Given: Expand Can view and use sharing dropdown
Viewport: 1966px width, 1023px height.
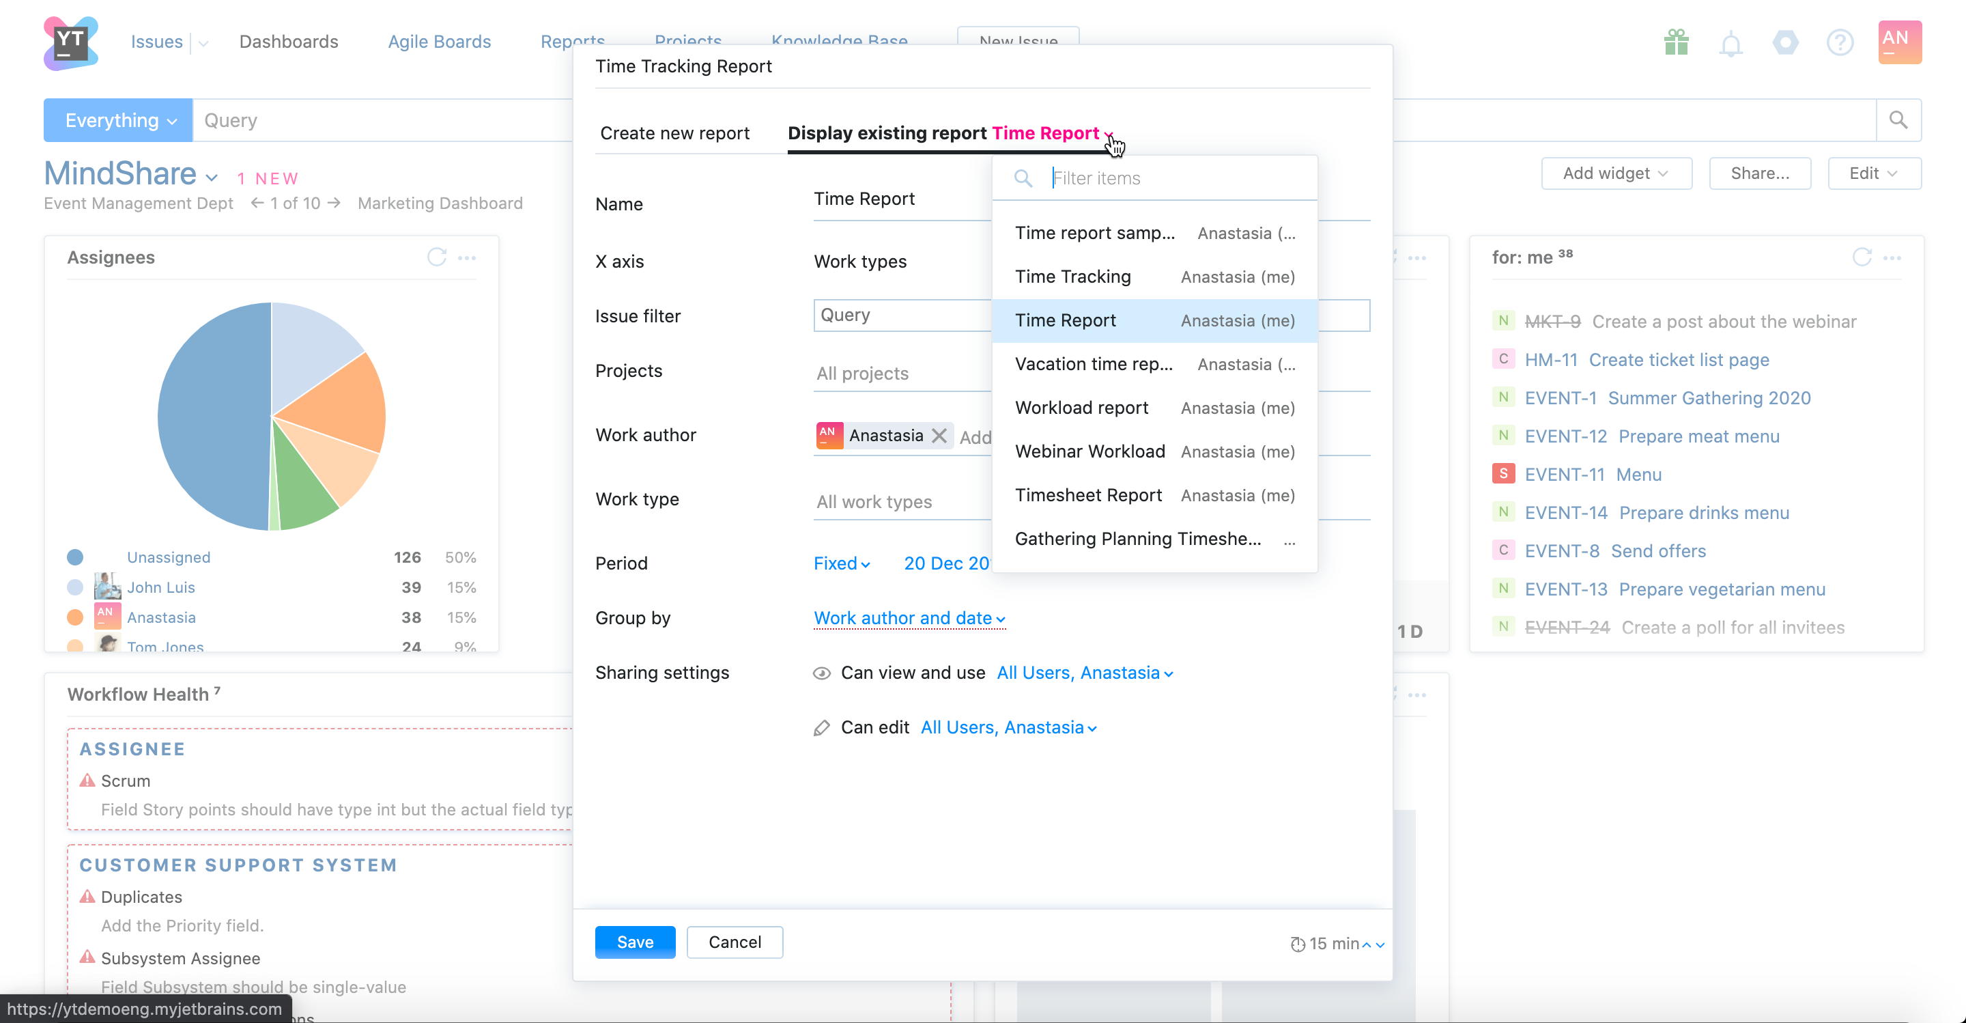Looking at the screenshot, I should pos(1084,673).
